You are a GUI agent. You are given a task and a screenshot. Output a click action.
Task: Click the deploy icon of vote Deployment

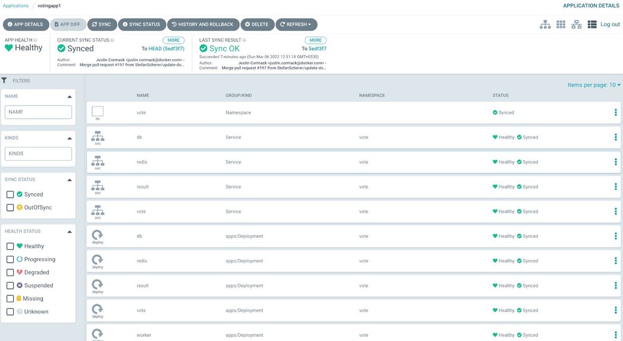pos(98,309)
